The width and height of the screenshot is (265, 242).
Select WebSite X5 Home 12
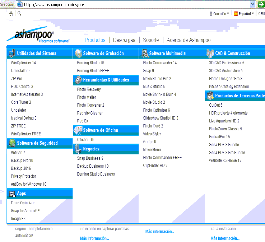[x=225, y=160]
